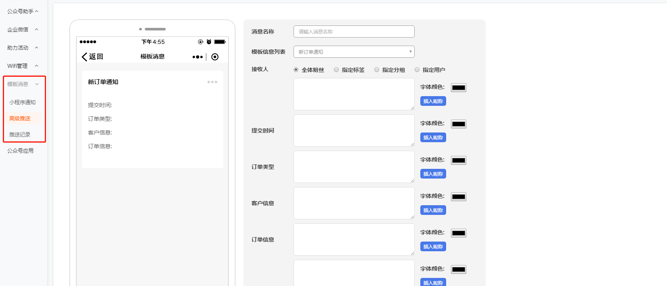Click the rotation lock icon in status bar

[201, 42]
